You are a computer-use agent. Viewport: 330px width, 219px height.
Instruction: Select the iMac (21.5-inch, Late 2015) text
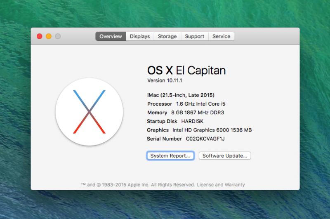(181, 95)
